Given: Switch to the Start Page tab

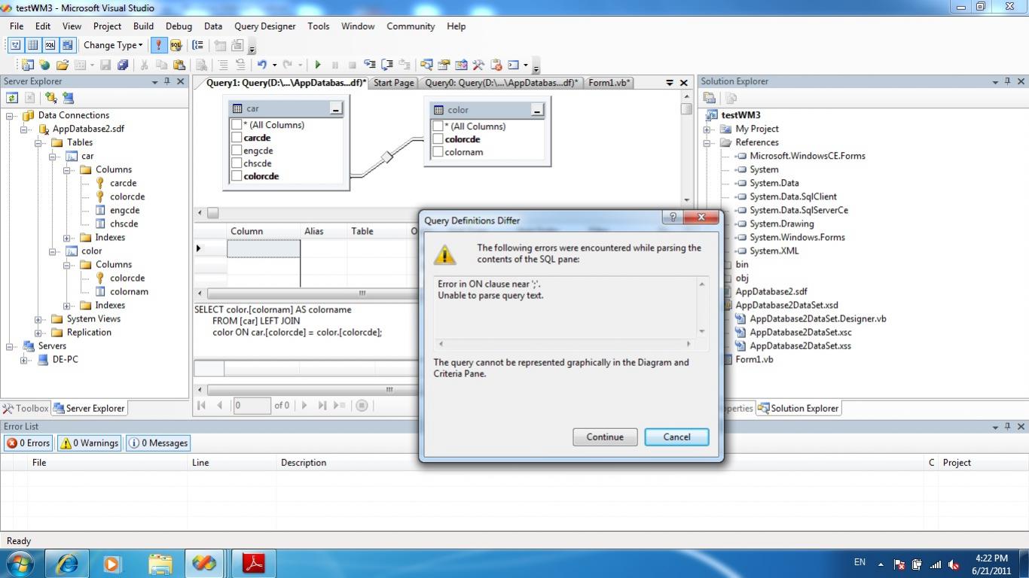Looking at the screenshot, I should 393,83.
